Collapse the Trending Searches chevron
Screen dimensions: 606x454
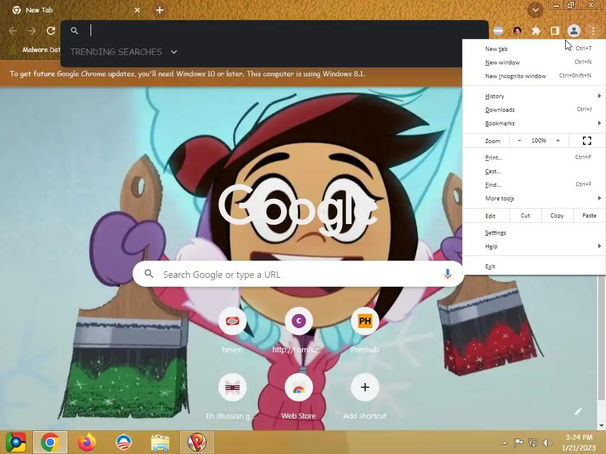click(x=174, y=52)
